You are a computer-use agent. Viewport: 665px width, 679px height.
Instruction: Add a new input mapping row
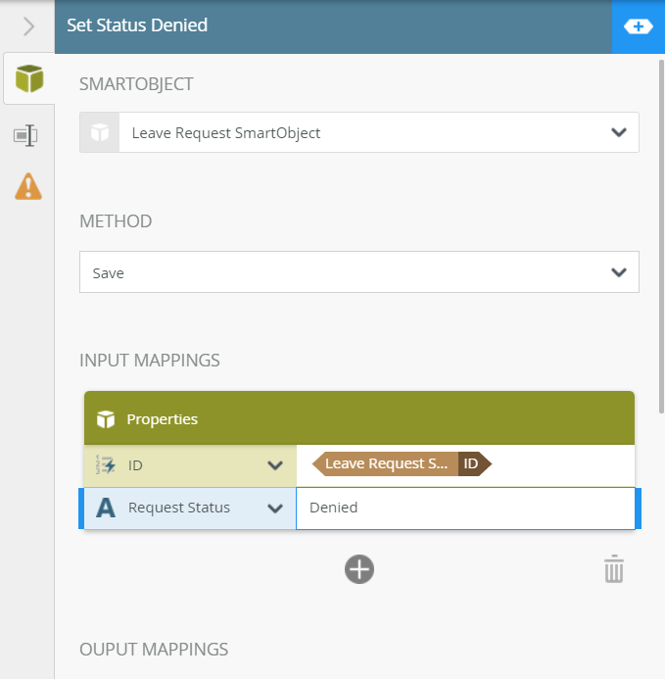[359, 569]
